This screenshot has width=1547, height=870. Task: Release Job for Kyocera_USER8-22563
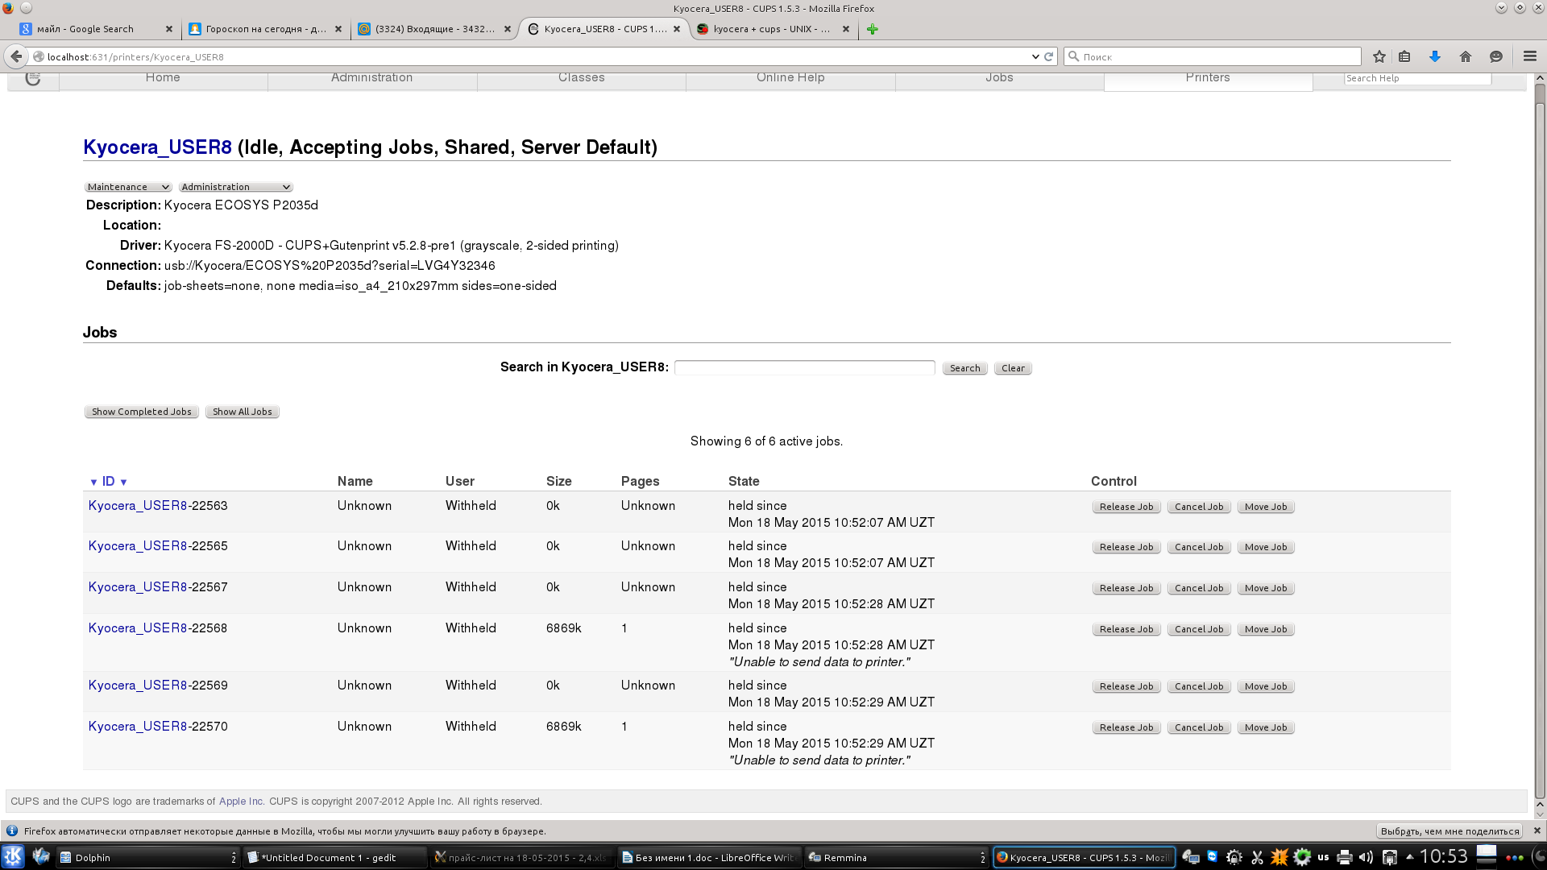pos(1126,507)
